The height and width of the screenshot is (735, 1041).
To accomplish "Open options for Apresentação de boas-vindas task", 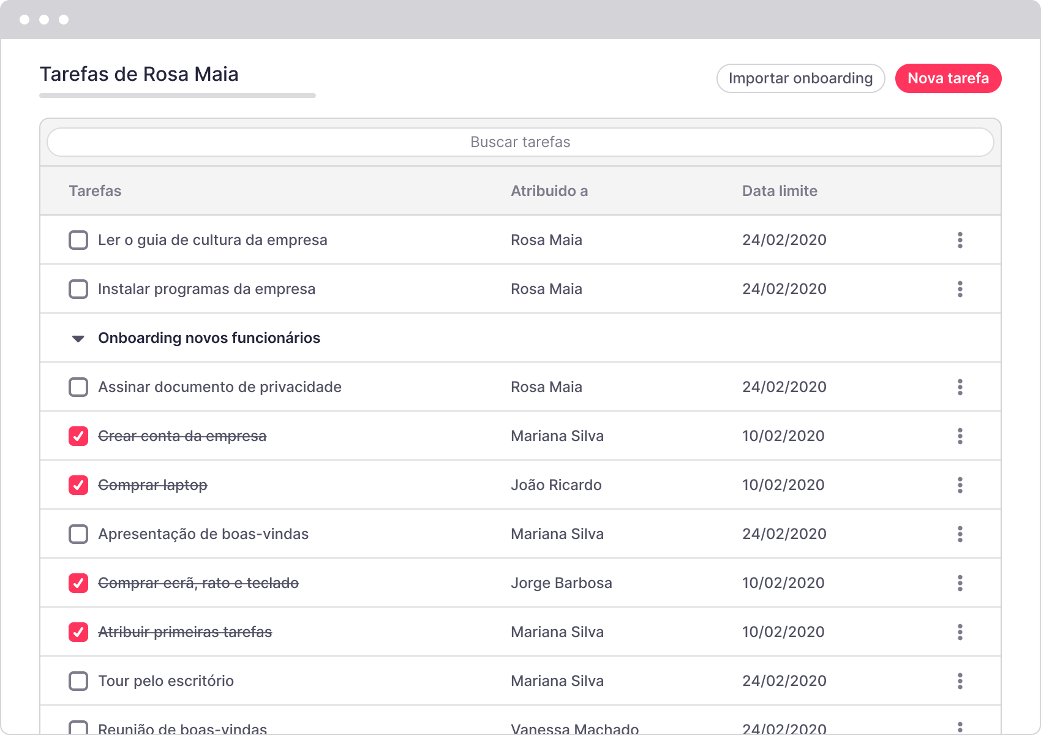I will pyautogui.click(x=960, y=534).
